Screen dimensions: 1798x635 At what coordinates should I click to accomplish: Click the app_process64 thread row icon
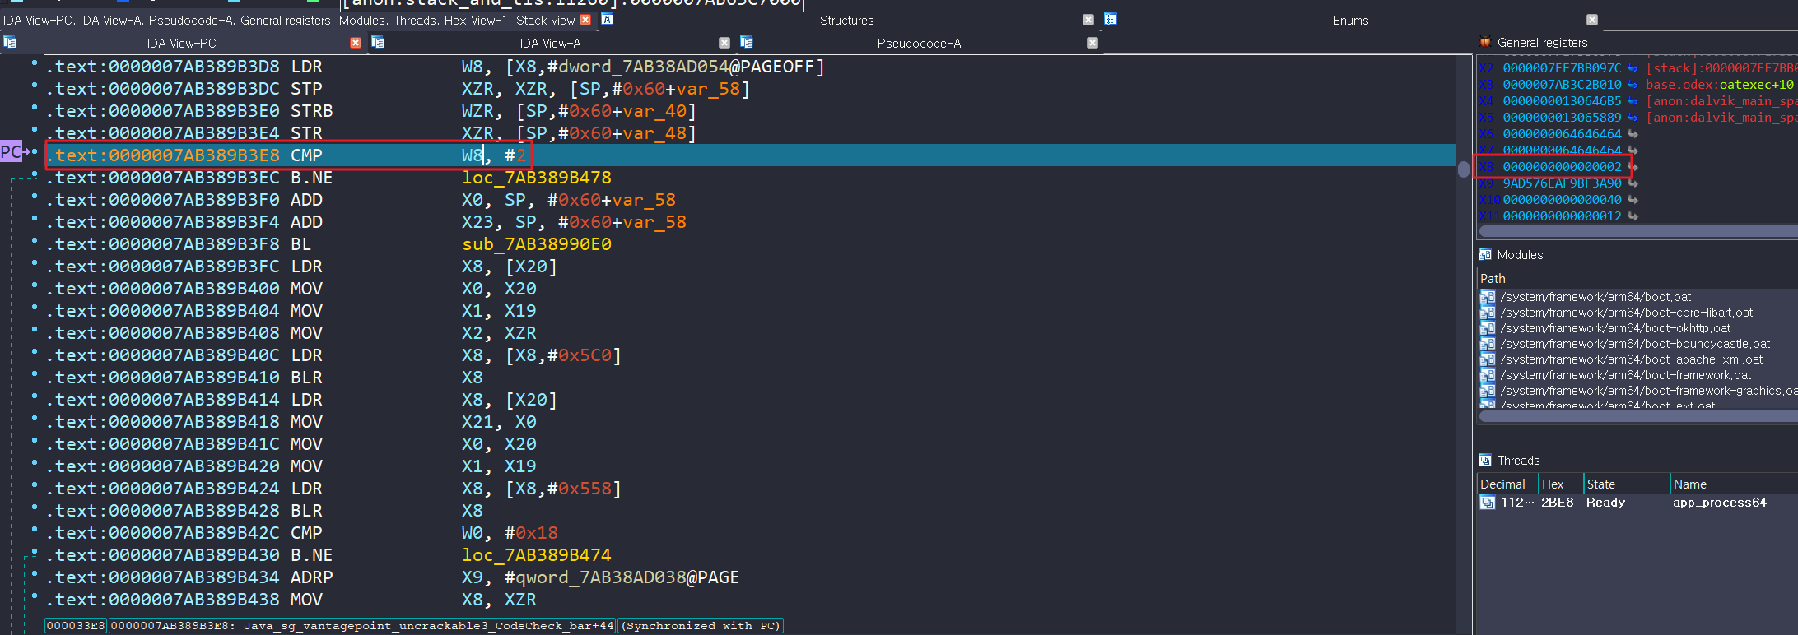1488,503
